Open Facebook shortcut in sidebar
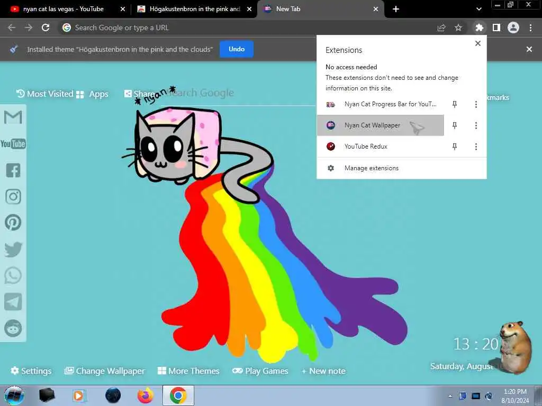Screen dimensions: 542x406 pyautogui.click(x=13, y=170)
